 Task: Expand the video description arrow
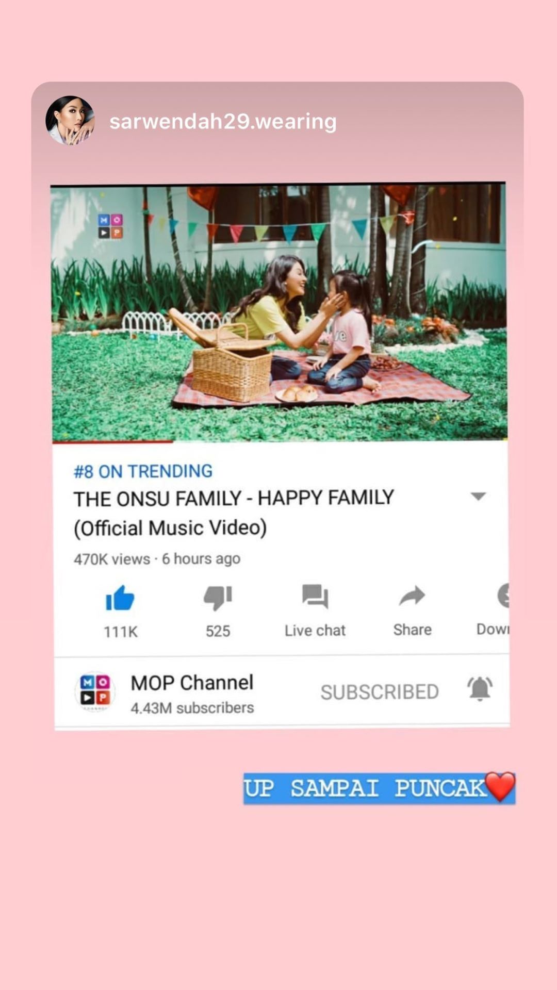pyautogui.click(x=479, y=497)
